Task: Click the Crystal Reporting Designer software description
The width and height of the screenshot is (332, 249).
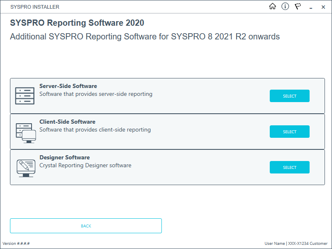Action: click(x=85, y=165)
